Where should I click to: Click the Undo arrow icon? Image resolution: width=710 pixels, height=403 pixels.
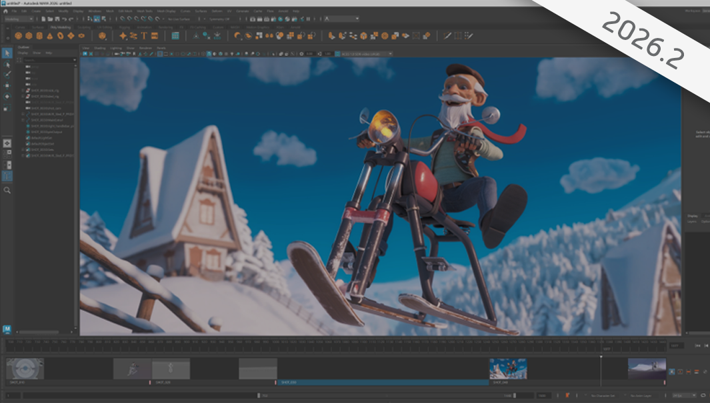pyautogui.click(x=64, y=19)
